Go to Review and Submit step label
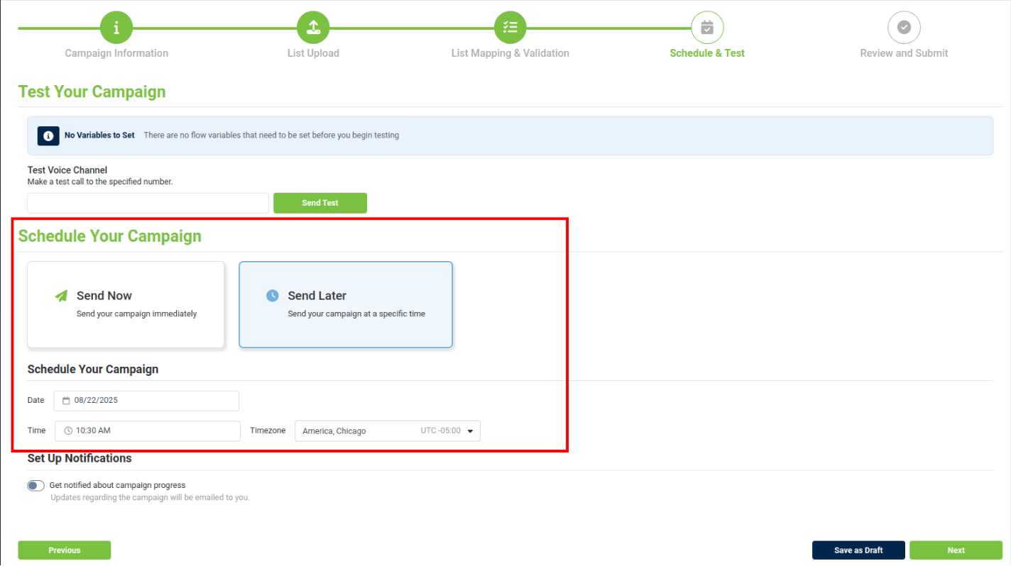 click(904, 53)
